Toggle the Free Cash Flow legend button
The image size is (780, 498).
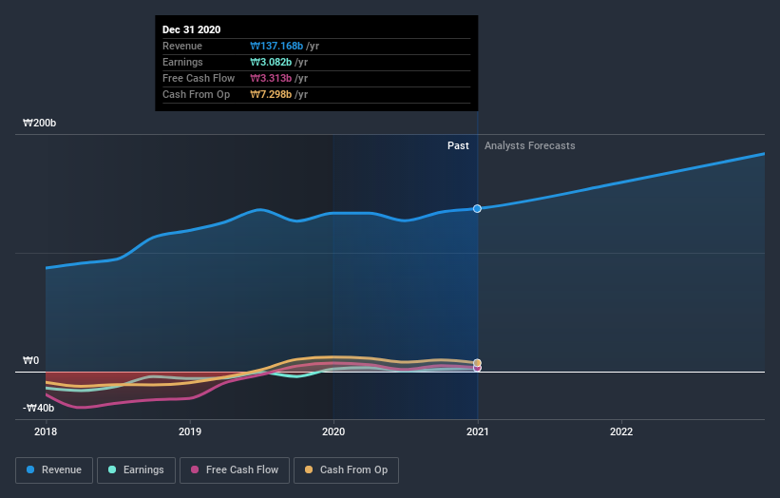[235, 470]
